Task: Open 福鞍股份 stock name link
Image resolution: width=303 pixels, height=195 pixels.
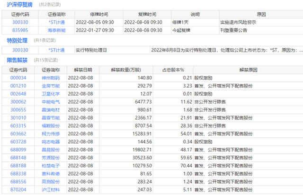Action: click(51, 126)
